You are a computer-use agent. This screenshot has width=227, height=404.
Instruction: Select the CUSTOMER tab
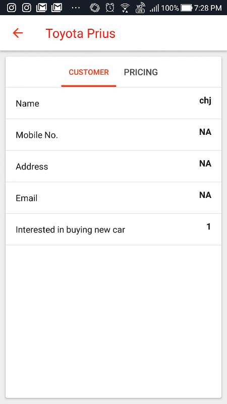[x=89, y=72]
